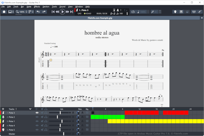Screen dimensions: 204x136
Task: Open the Tracks options menu dots
Action: pyautogui.click(x=16, y=109)
